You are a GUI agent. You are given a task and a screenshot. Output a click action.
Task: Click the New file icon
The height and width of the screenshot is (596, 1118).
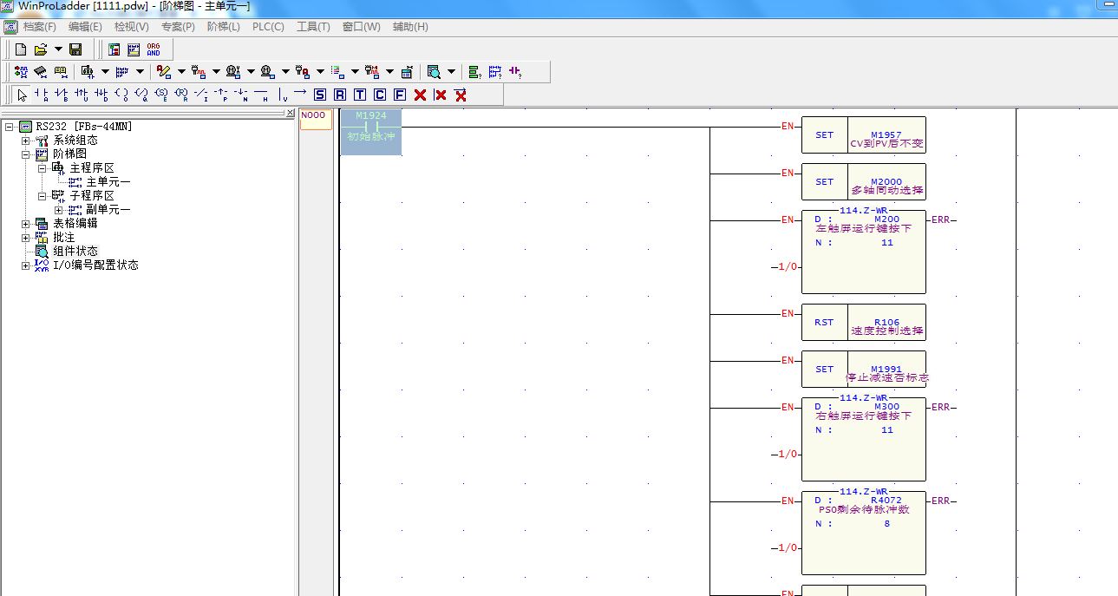[21, 49]
